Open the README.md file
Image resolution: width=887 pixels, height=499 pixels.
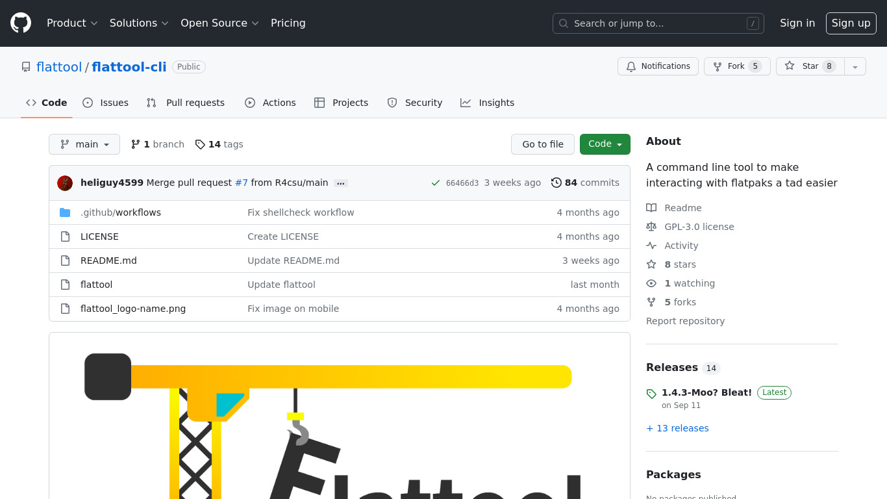coord(108,261)
